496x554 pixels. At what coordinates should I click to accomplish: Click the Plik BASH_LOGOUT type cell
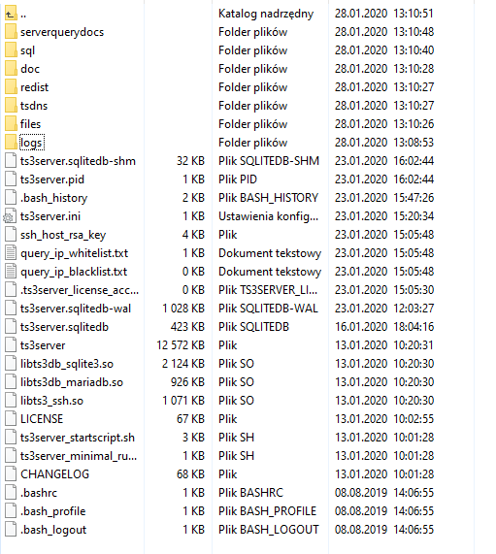pyautogui.click(x=269, y=530)
